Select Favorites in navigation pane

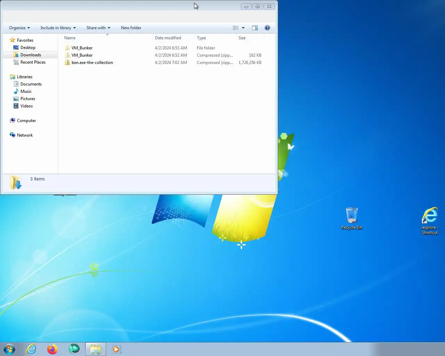point(25,40)
